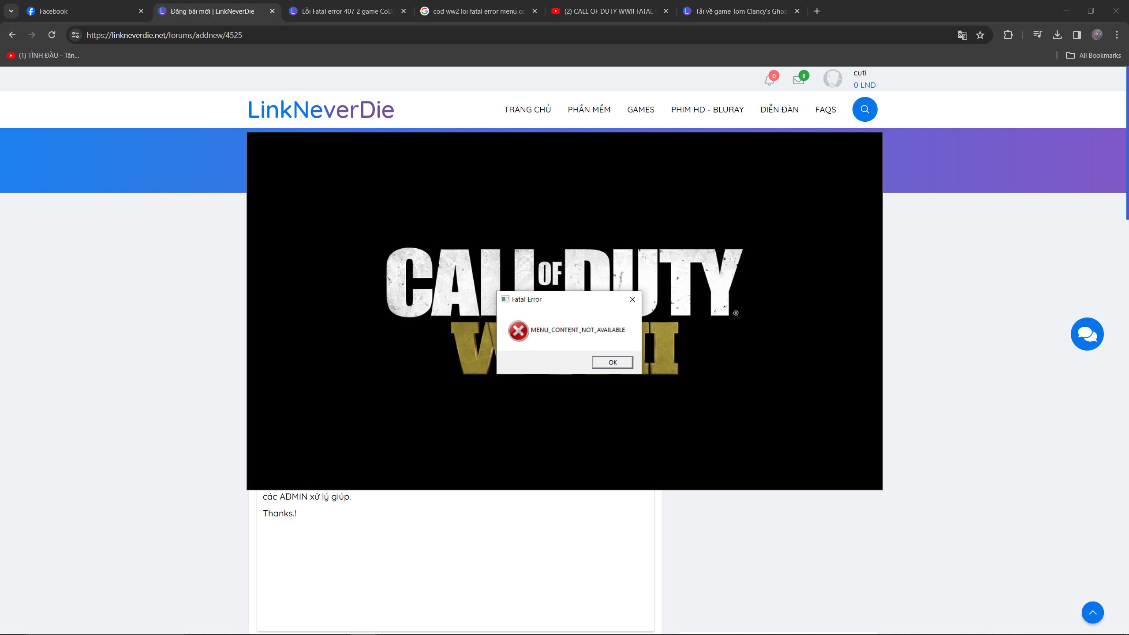Open the floating chat bubble widget
1129x635 pixels.
[1087, 334]
